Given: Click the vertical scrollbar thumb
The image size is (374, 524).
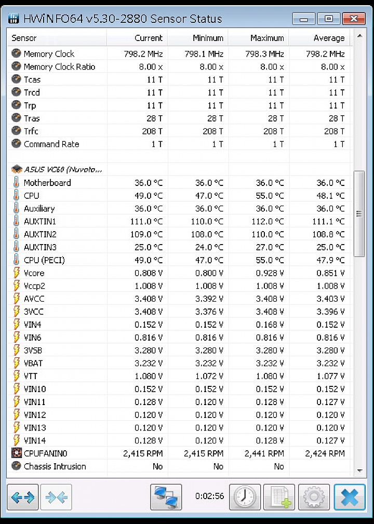Looking at the screenshot, I should (x=359, y=213).
